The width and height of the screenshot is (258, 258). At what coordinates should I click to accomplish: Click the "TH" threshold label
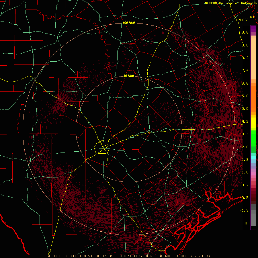[246, 223]
